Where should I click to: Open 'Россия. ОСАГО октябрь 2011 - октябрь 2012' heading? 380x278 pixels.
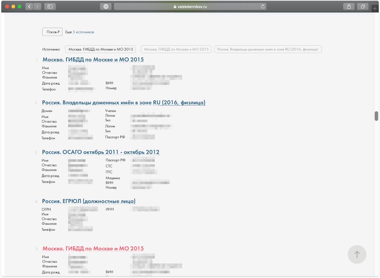coord(101,152)
